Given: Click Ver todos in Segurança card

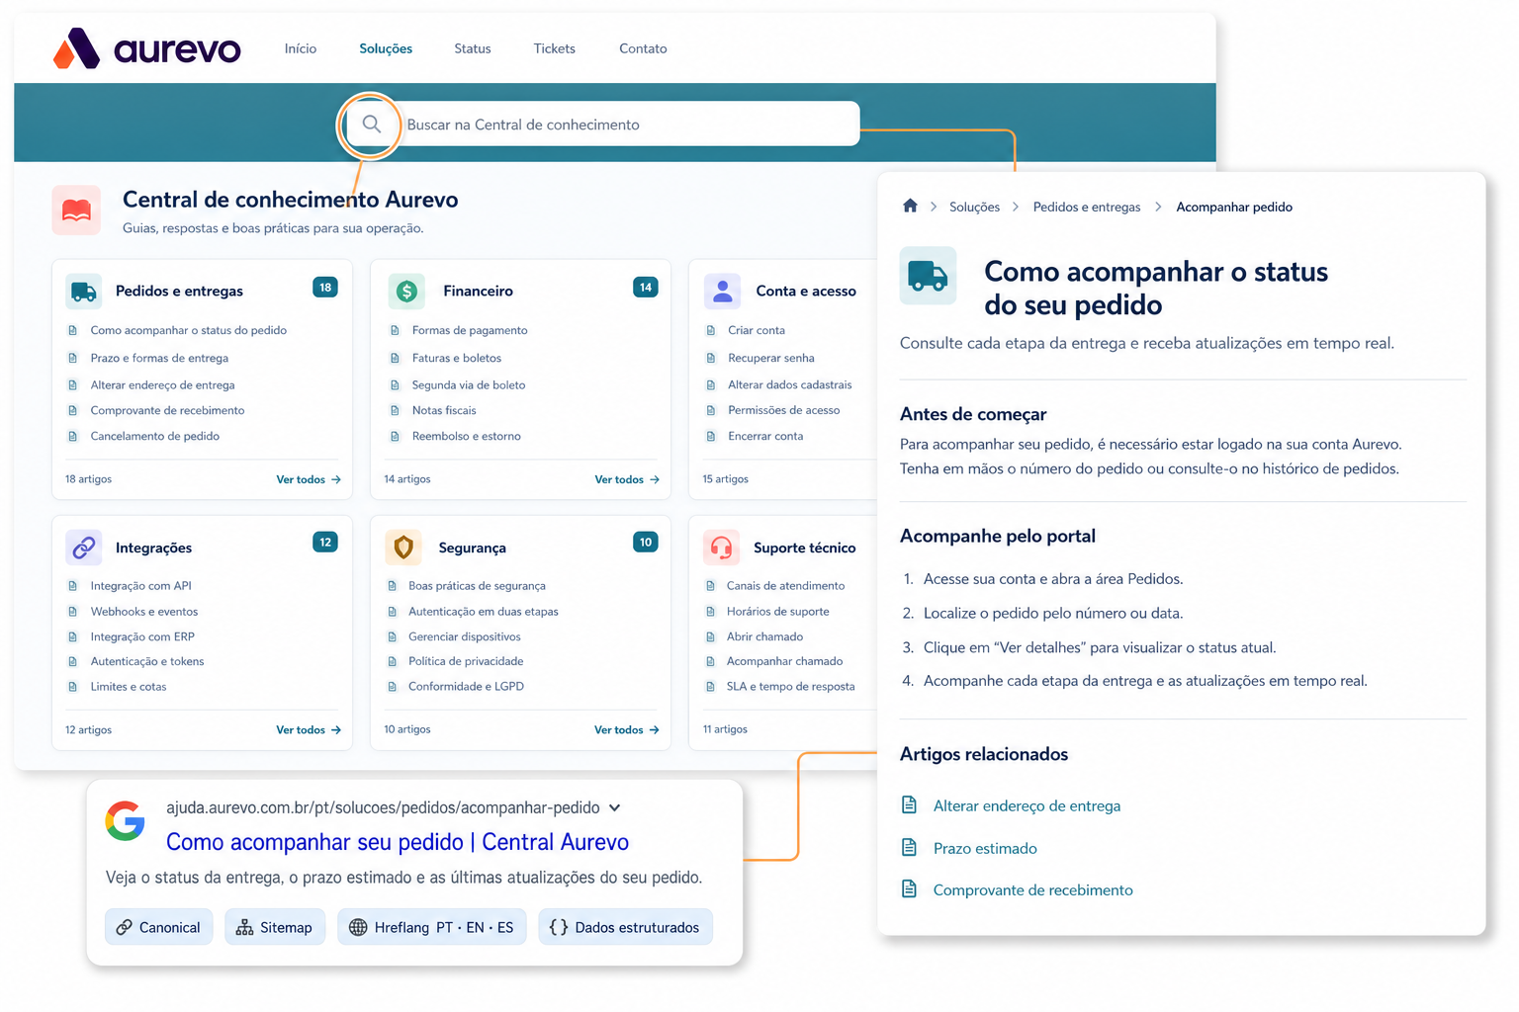Looking at the screenshot, I should click(x=627, y=729).
